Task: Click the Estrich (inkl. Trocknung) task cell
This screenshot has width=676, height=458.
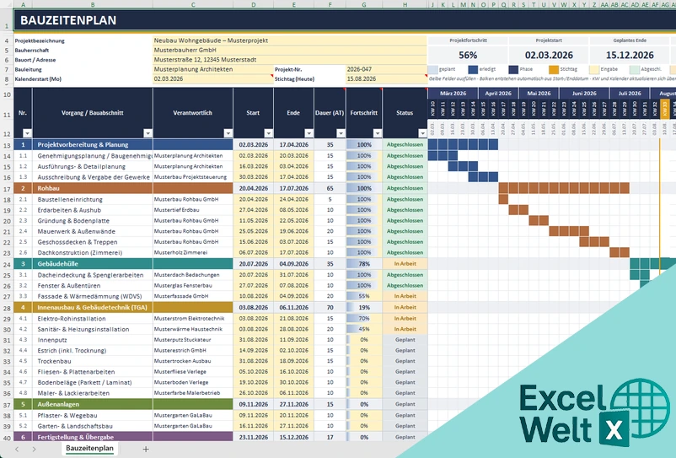Action: pyautogui.click(x=93, y=351)
